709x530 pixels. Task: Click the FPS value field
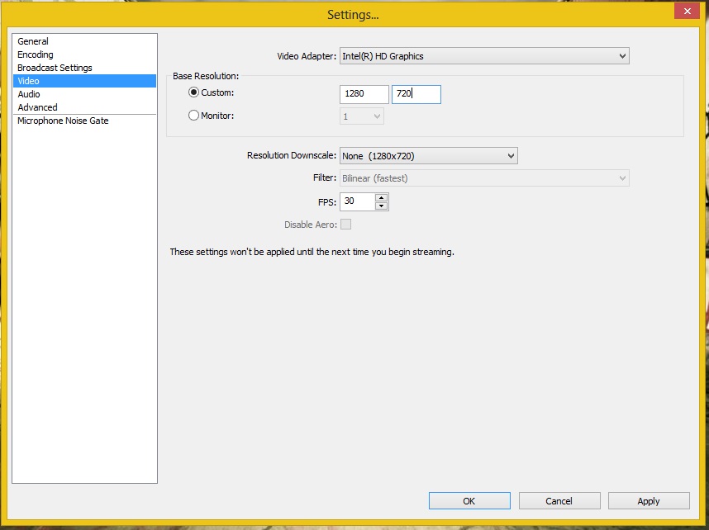tap(357, 201)
